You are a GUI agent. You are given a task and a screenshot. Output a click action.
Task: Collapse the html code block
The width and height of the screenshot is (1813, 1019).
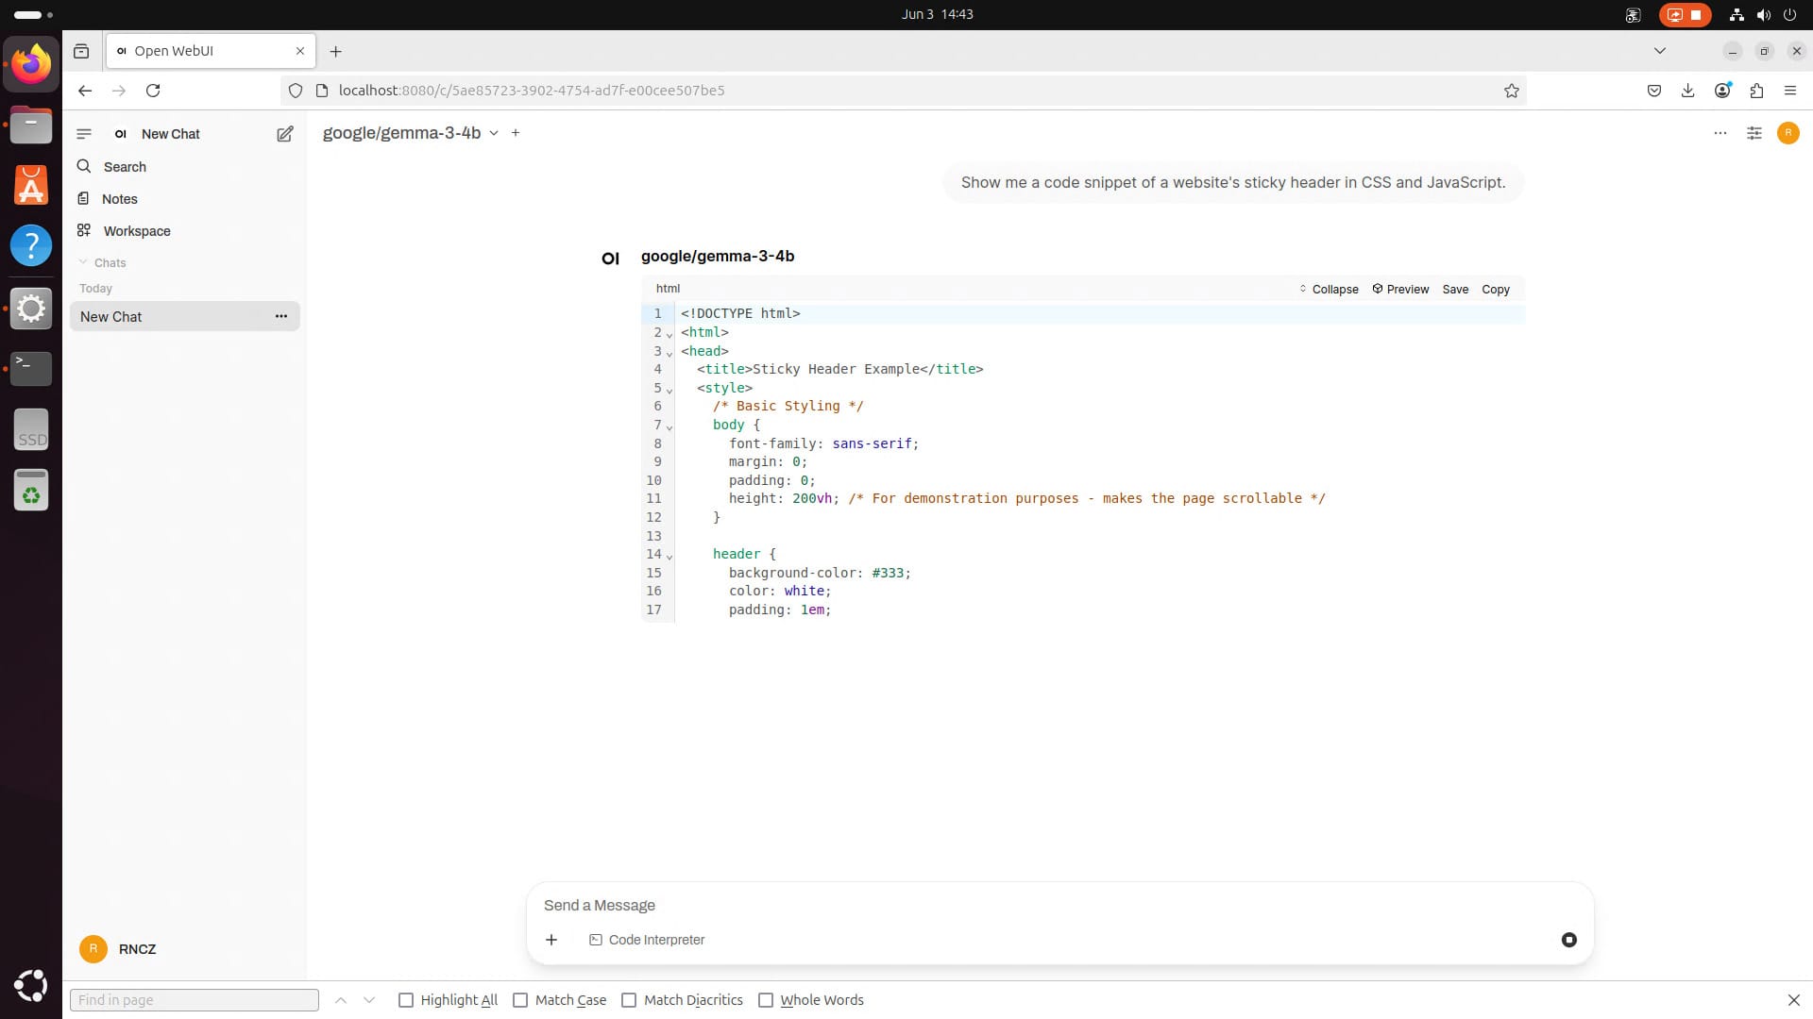click(1329, 290)
